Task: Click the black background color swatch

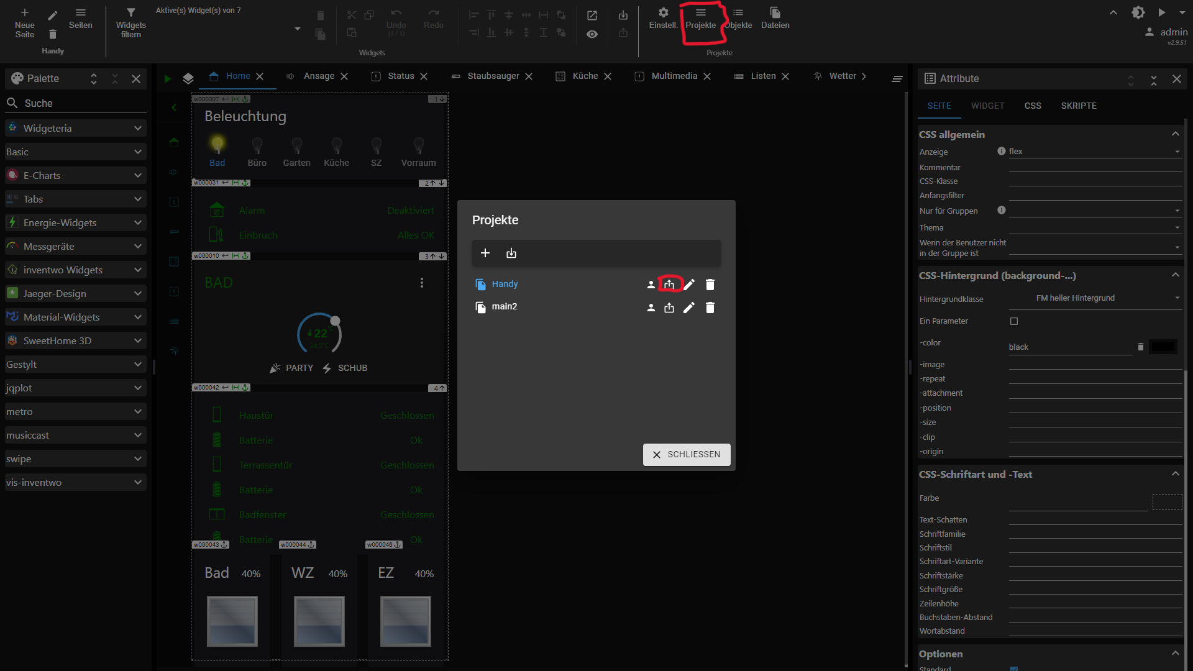Action: point(1163,347)
